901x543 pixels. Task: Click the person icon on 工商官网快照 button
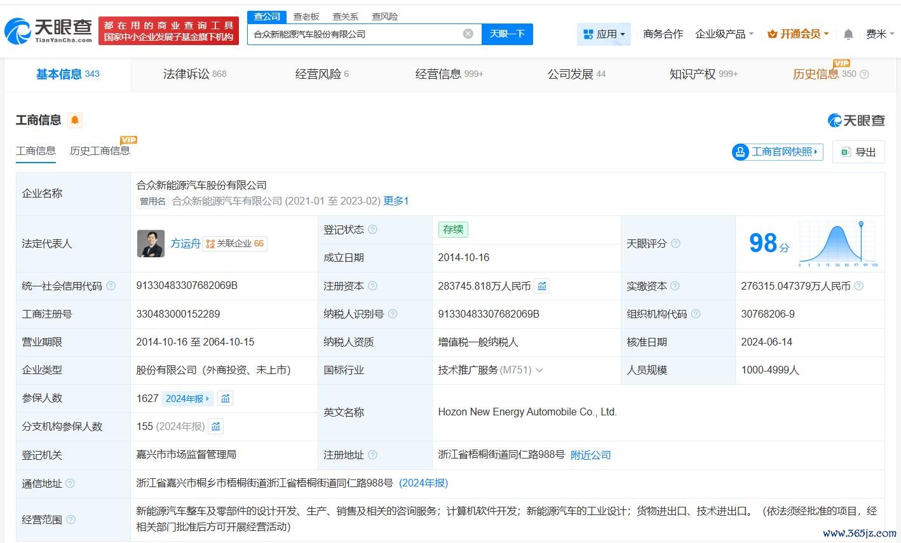[740, 152]
